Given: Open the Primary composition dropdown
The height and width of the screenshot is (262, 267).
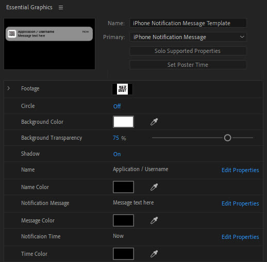Looking at the screenshot, I should (x=188, y=37).
